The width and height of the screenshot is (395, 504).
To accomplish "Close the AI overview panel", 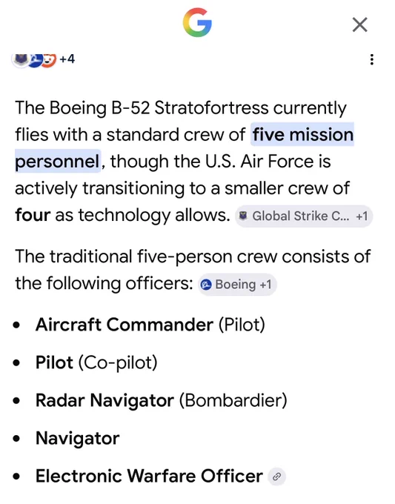I will [359, 24].
